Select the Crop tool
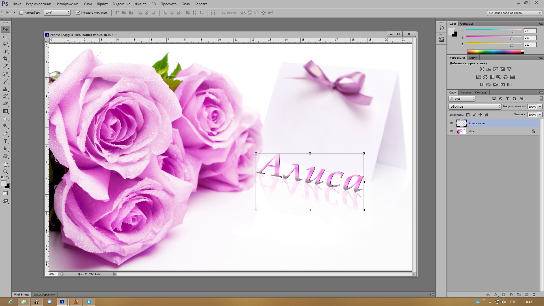This screenshot has height=306, width=544. tap(5, 59)
